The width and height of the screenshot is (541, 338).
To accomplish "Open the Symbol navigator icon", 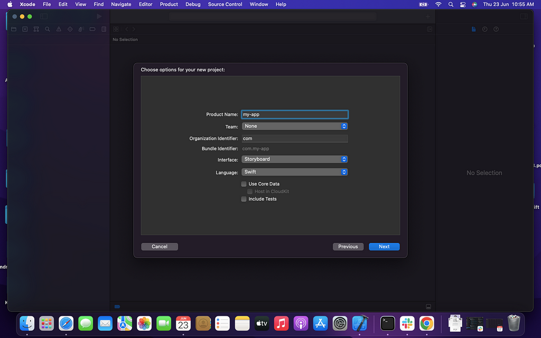I will click(x=36, y=30).
